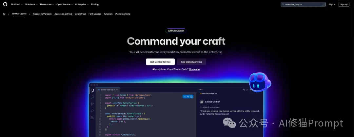Open the Pricing page from top navigation
The width and height of the screenshot is (354, 137).
[95, 5]
